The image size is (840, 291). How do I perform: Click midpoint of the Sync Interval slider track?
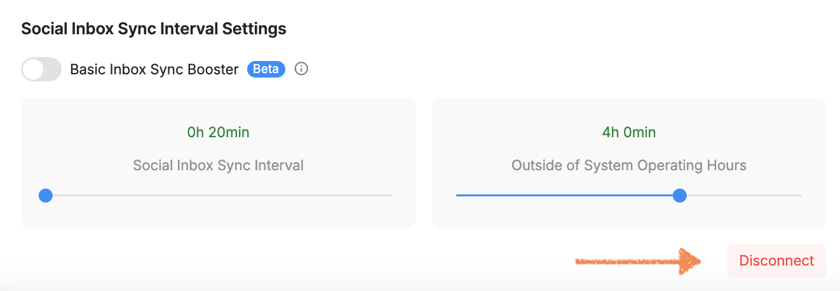coord(218,196)
